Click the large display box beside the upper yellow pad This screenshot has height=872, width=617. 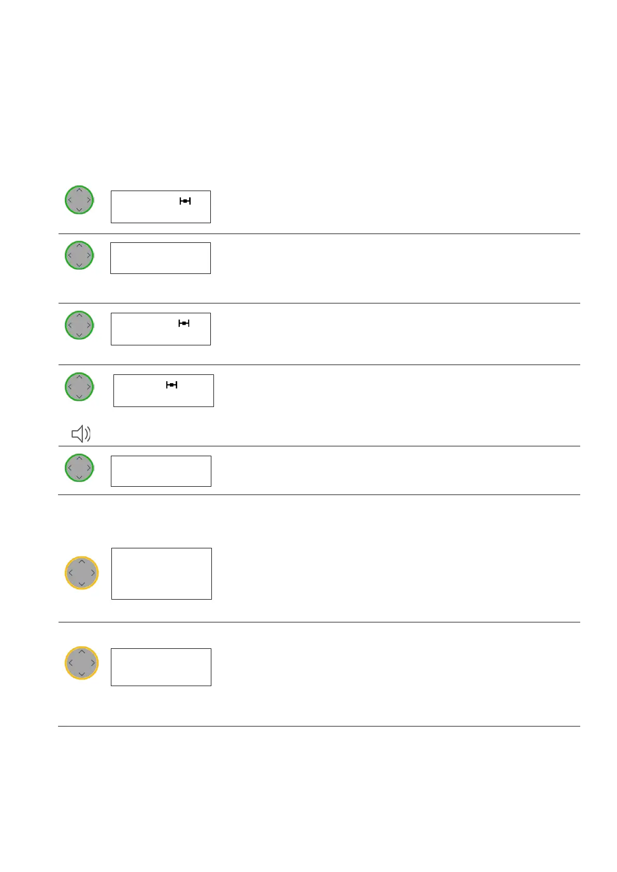tap(162, 574)
